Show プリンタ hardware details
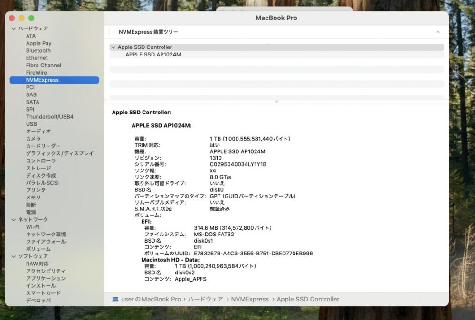Viewport: 475px width, 320px height. coord(36,190)
